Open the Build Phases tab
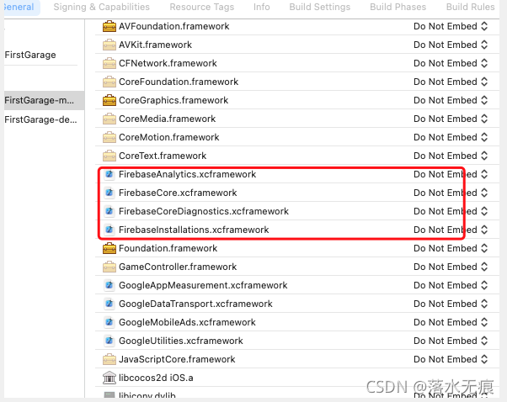Viewport: 507px width, 402px height. pyautogui.click(x=398, y=7)
